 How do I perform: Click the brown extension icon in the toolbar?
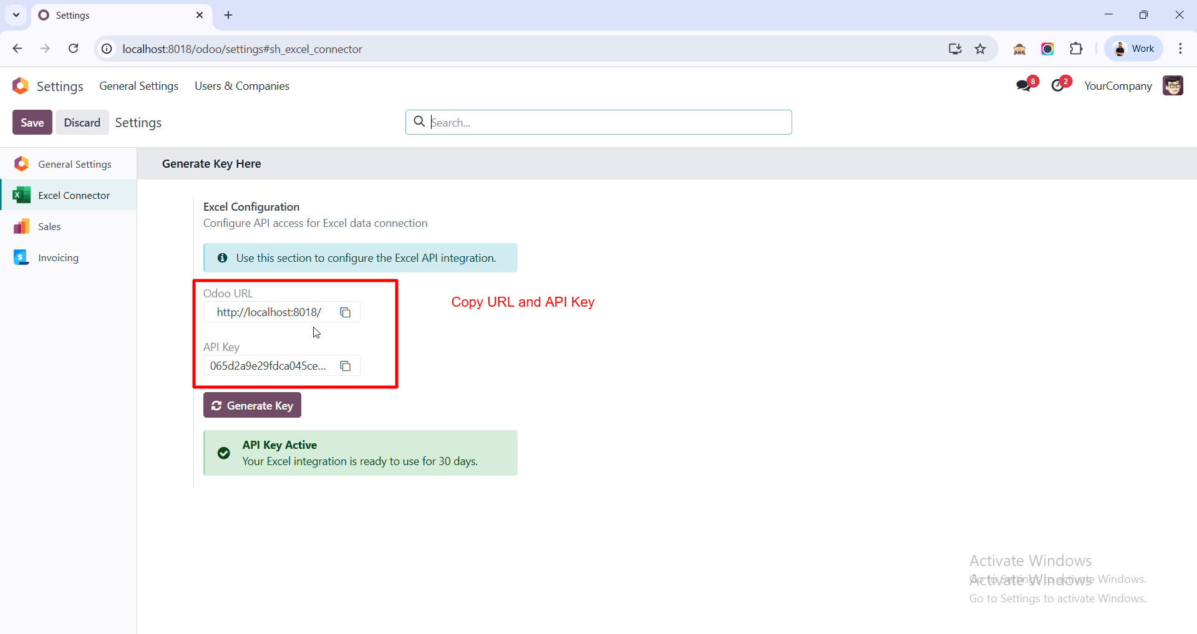coord(1020,49)
